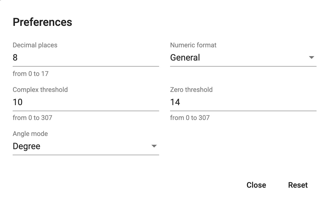Select the Zero threshold input field

[x=243, y=102]
